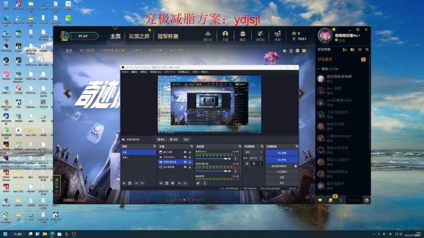Click the 属性 properties button in OBS
Screen dimensions: 424x238
pos(161,140)
